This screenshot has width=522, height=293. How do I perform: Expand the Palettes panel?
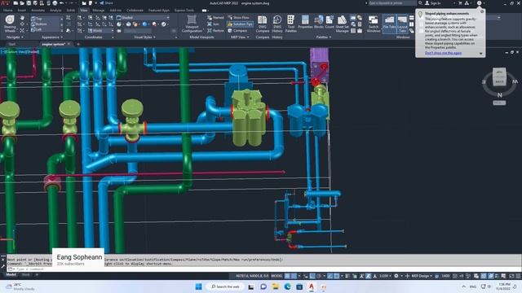click(x=324, y=37)
